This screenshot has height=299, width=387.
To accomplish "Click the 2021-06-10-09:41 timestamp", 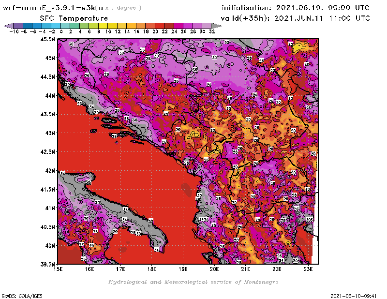I will (x=354, y=296).
